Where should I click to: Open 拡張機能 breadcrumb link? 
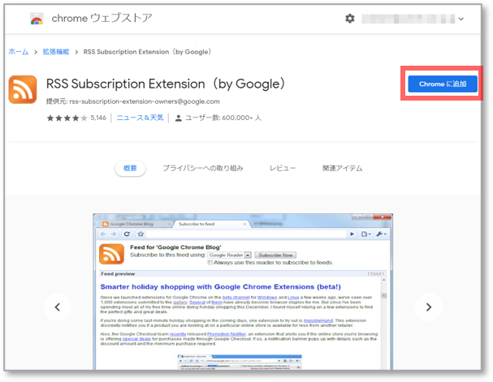click(x=56, y=51)
